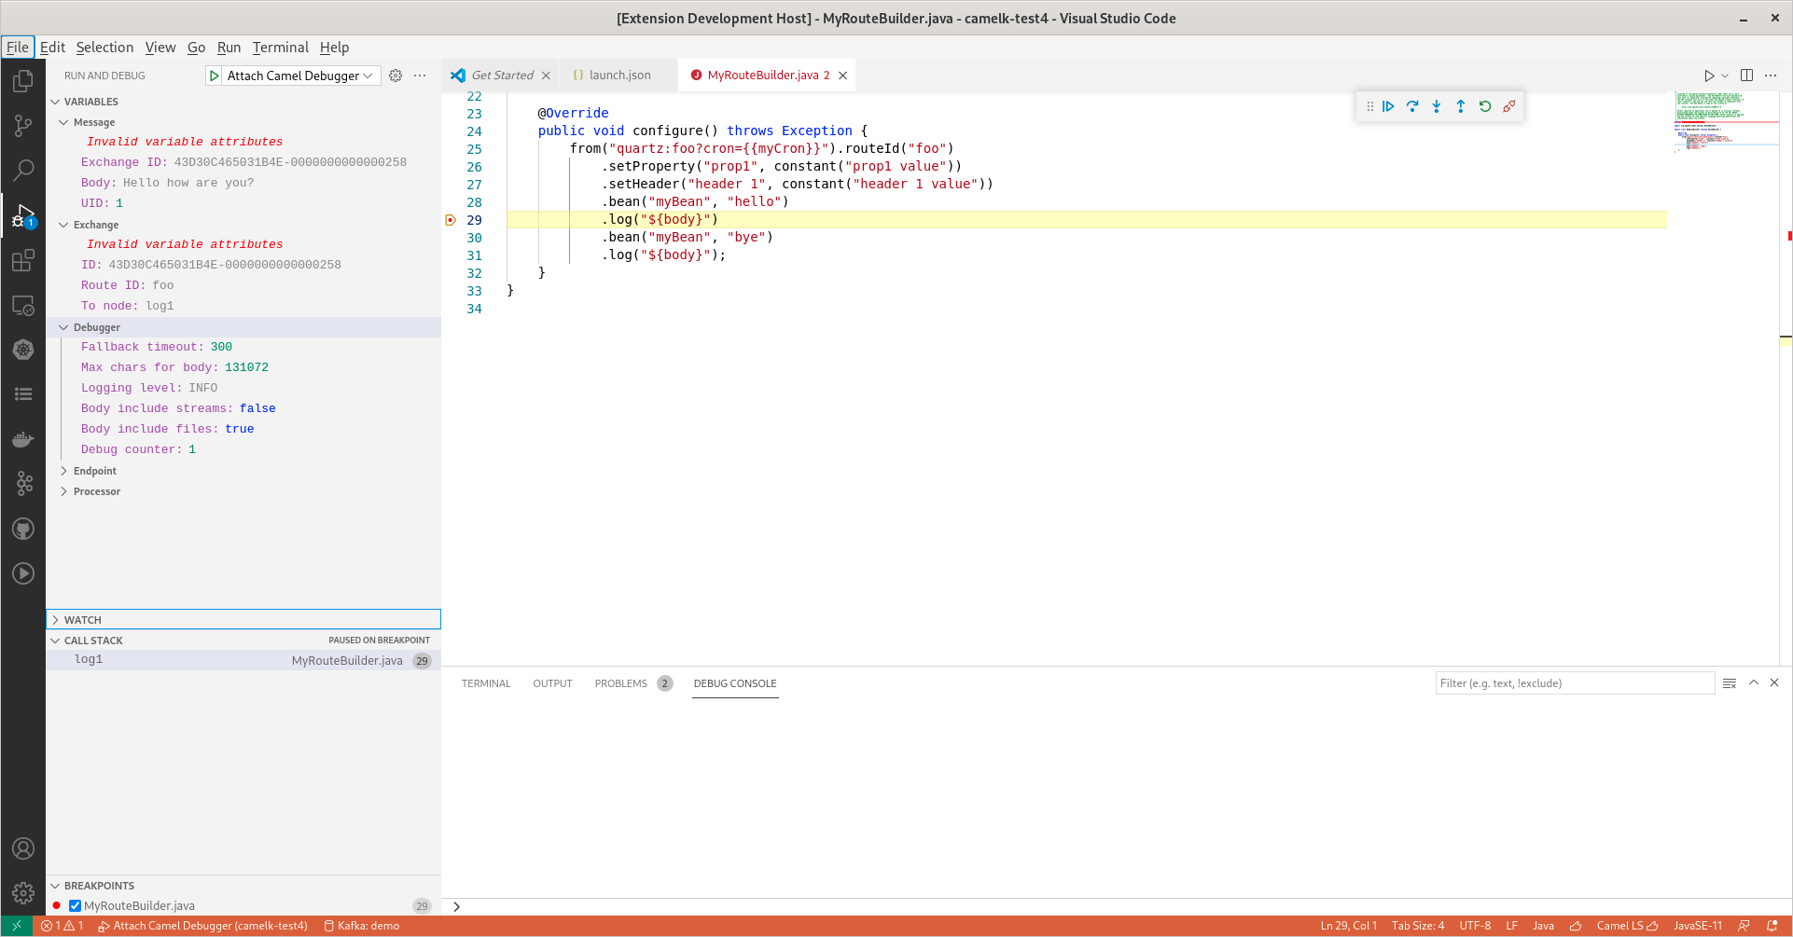Change language mode from Java

pyautogui.click(x=1543, y=926)
